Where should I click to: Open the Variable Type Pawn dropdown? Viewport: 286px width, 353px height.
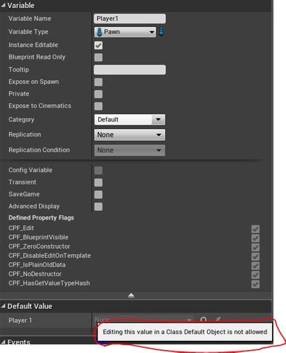click(125, 32)
